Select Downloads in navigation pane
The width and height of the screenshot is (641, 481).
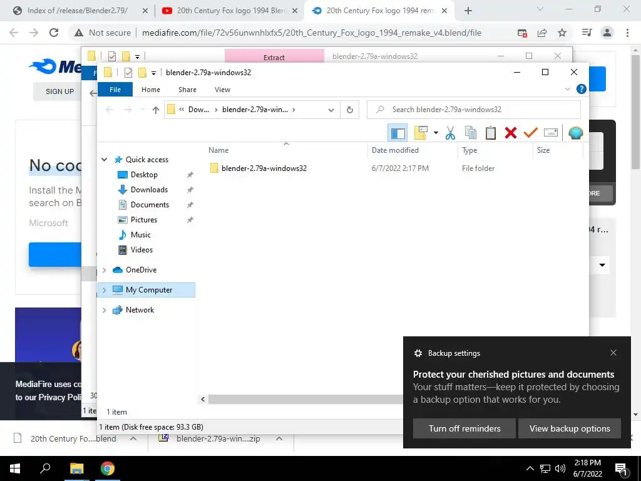point(149,190)
